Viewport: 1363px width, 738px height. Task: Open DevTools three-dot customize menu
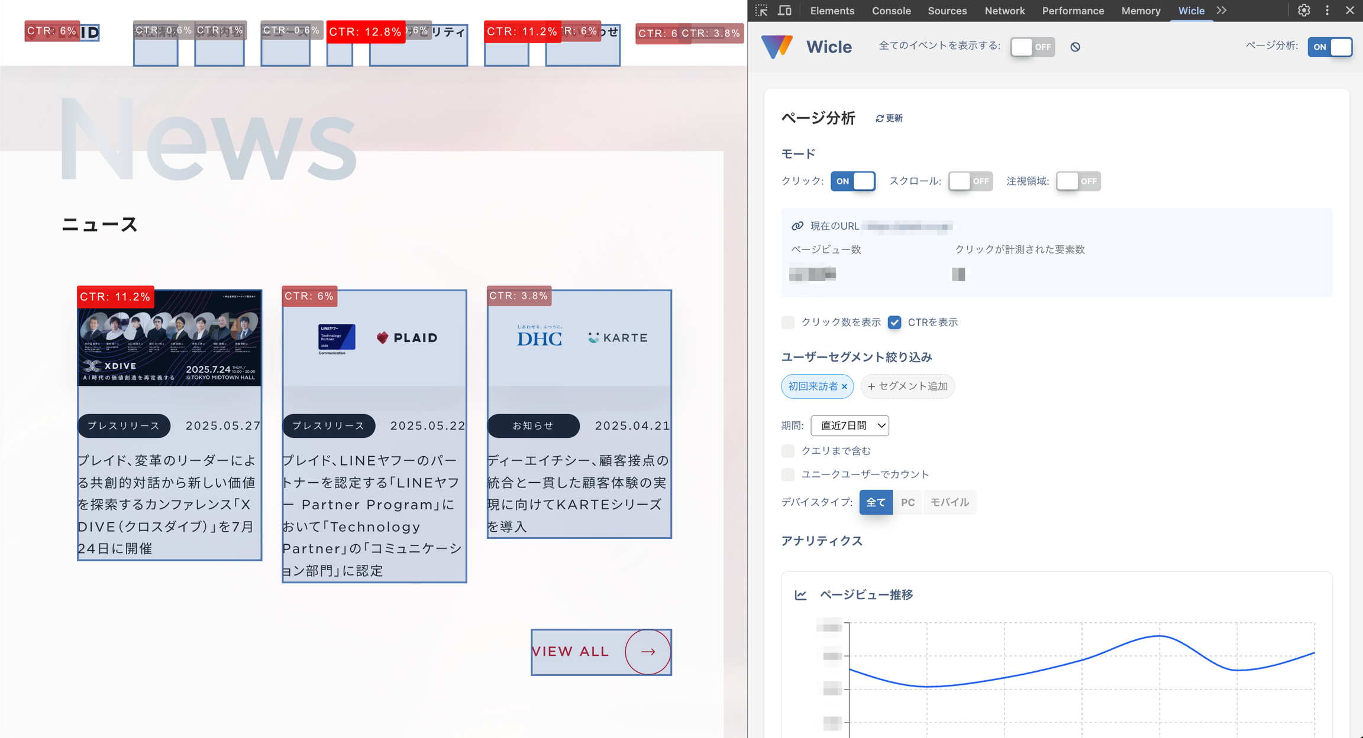tap(1327, 11)
